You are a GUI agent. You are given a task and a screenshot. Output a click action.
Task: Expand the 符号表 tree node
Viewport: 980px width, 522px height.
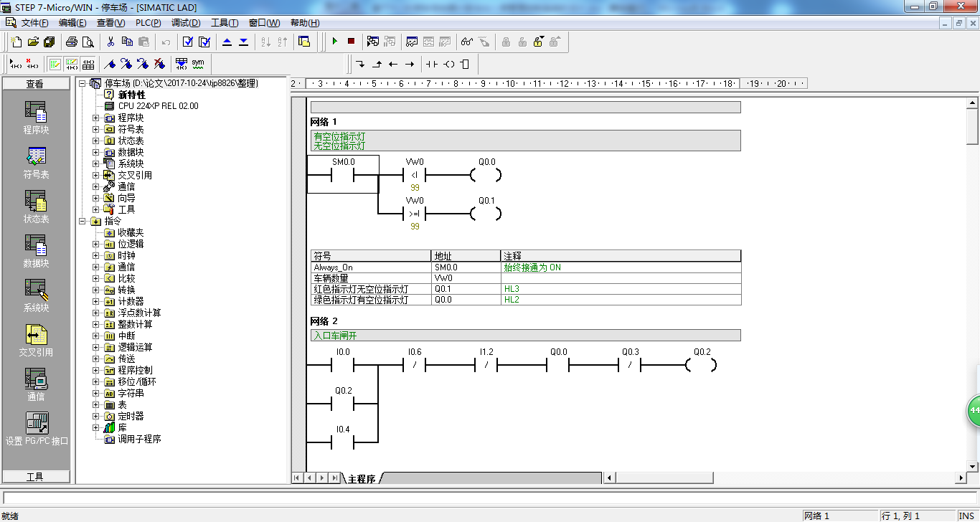(x=96, y=129)
